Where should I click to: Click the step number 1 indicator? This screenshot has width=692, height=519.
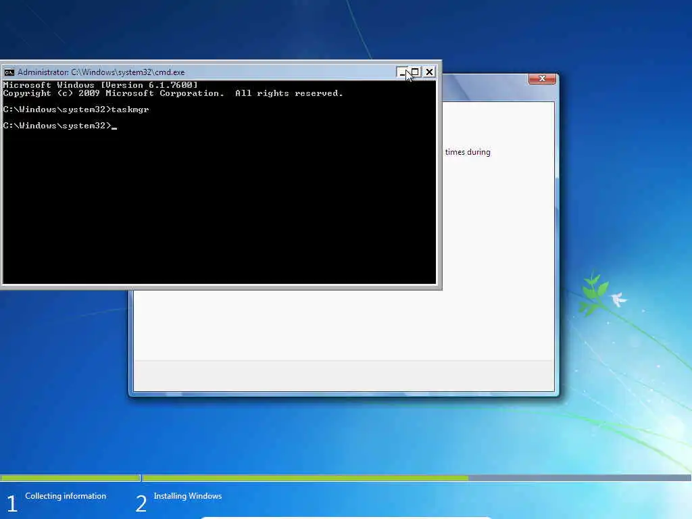tap(12, 503)
